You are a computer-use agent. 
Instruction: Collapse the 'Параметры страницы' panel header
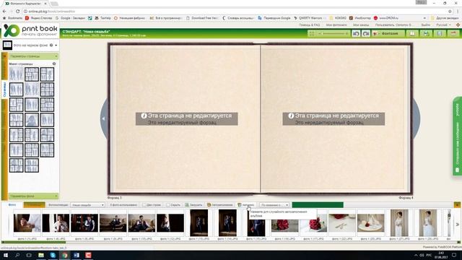pyautogui.click(x=33, y=56)
